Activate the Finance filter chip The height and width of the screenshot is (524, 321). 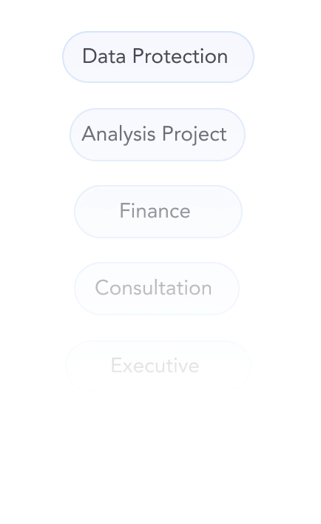click(158, 212)
